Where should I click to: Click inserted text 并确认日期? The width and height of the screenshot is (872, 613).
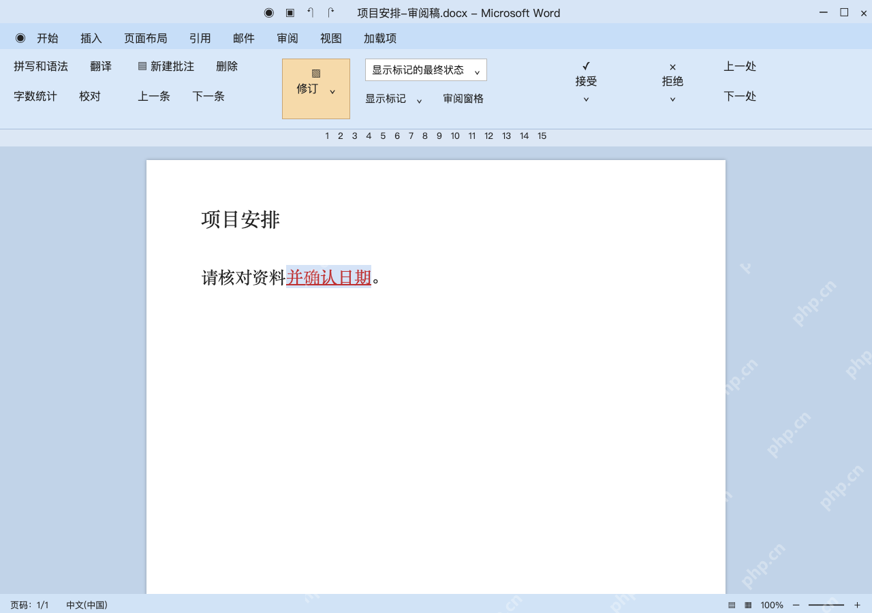[328, 277]
